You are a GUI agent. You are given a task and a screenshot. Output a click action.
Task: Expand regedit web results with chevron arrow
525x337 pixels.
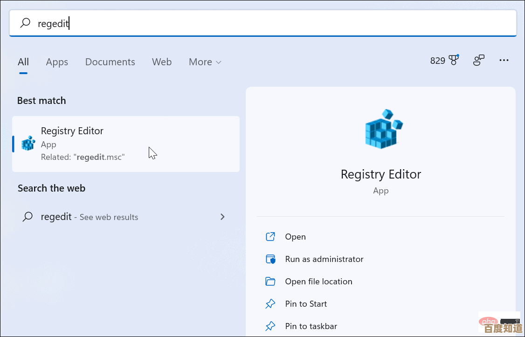coord(222,217)
